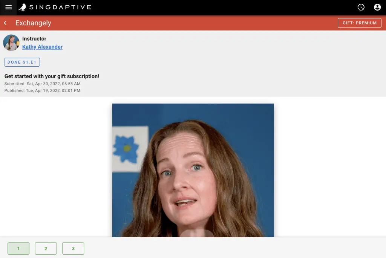Click Kathy Alexander's round avatar photo
The width and height of the screenshot is (386, 258).
(x=11, y=43)
